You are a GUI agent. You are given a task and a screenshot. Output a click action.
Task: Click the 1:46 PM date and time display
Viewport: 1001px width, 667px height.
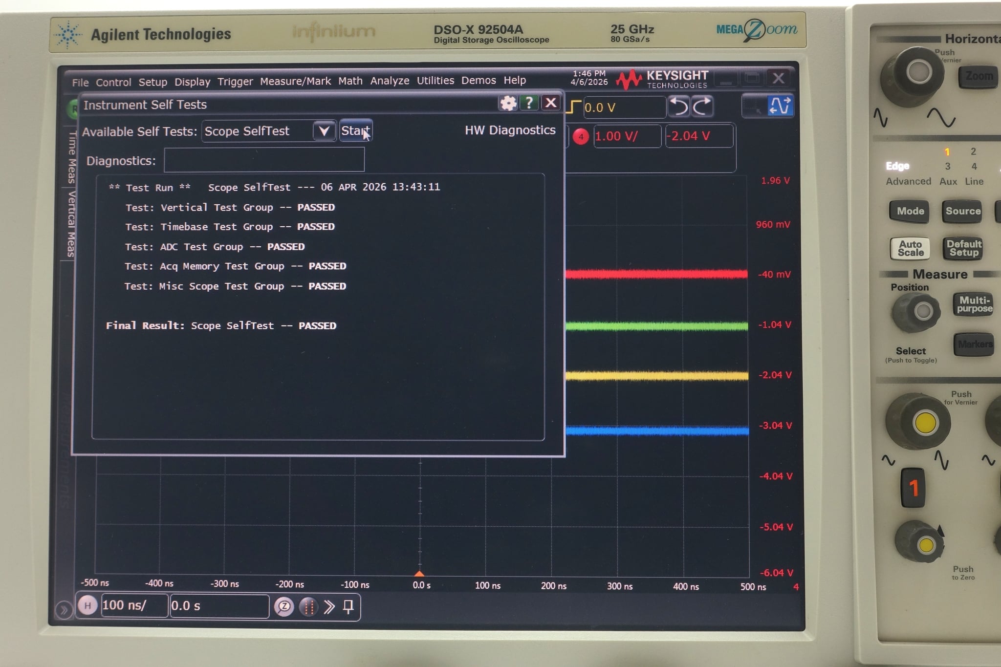tap(589, 78)
